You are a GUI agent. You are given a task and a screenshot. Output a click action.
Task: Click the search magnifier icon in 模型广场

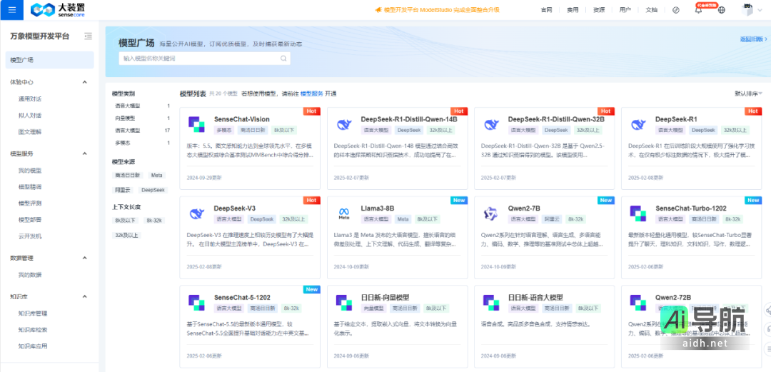click(x=283, y=58)
